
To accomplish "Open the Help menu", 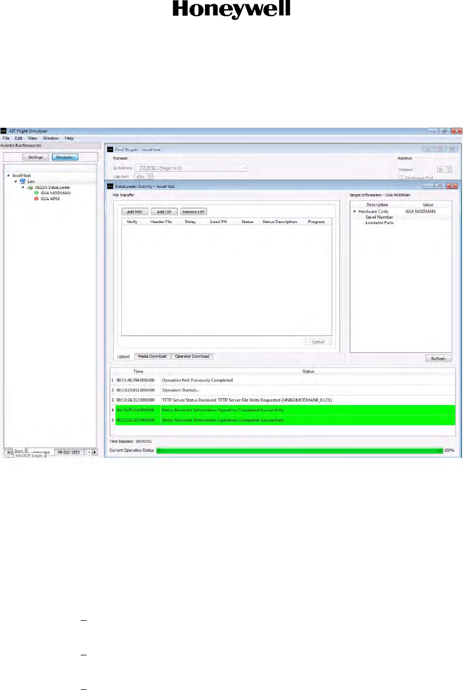I will coord(69,139).
